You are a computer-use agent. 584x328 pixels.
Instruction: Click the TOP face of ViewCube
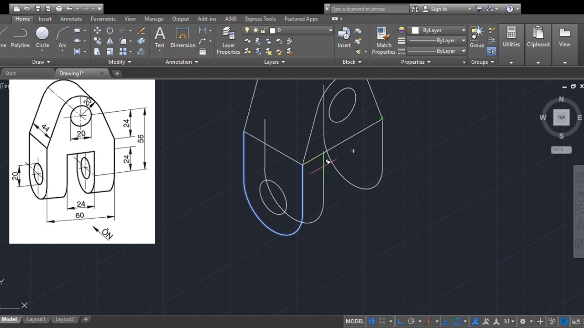pyautogui.click(x=561, y=117)
